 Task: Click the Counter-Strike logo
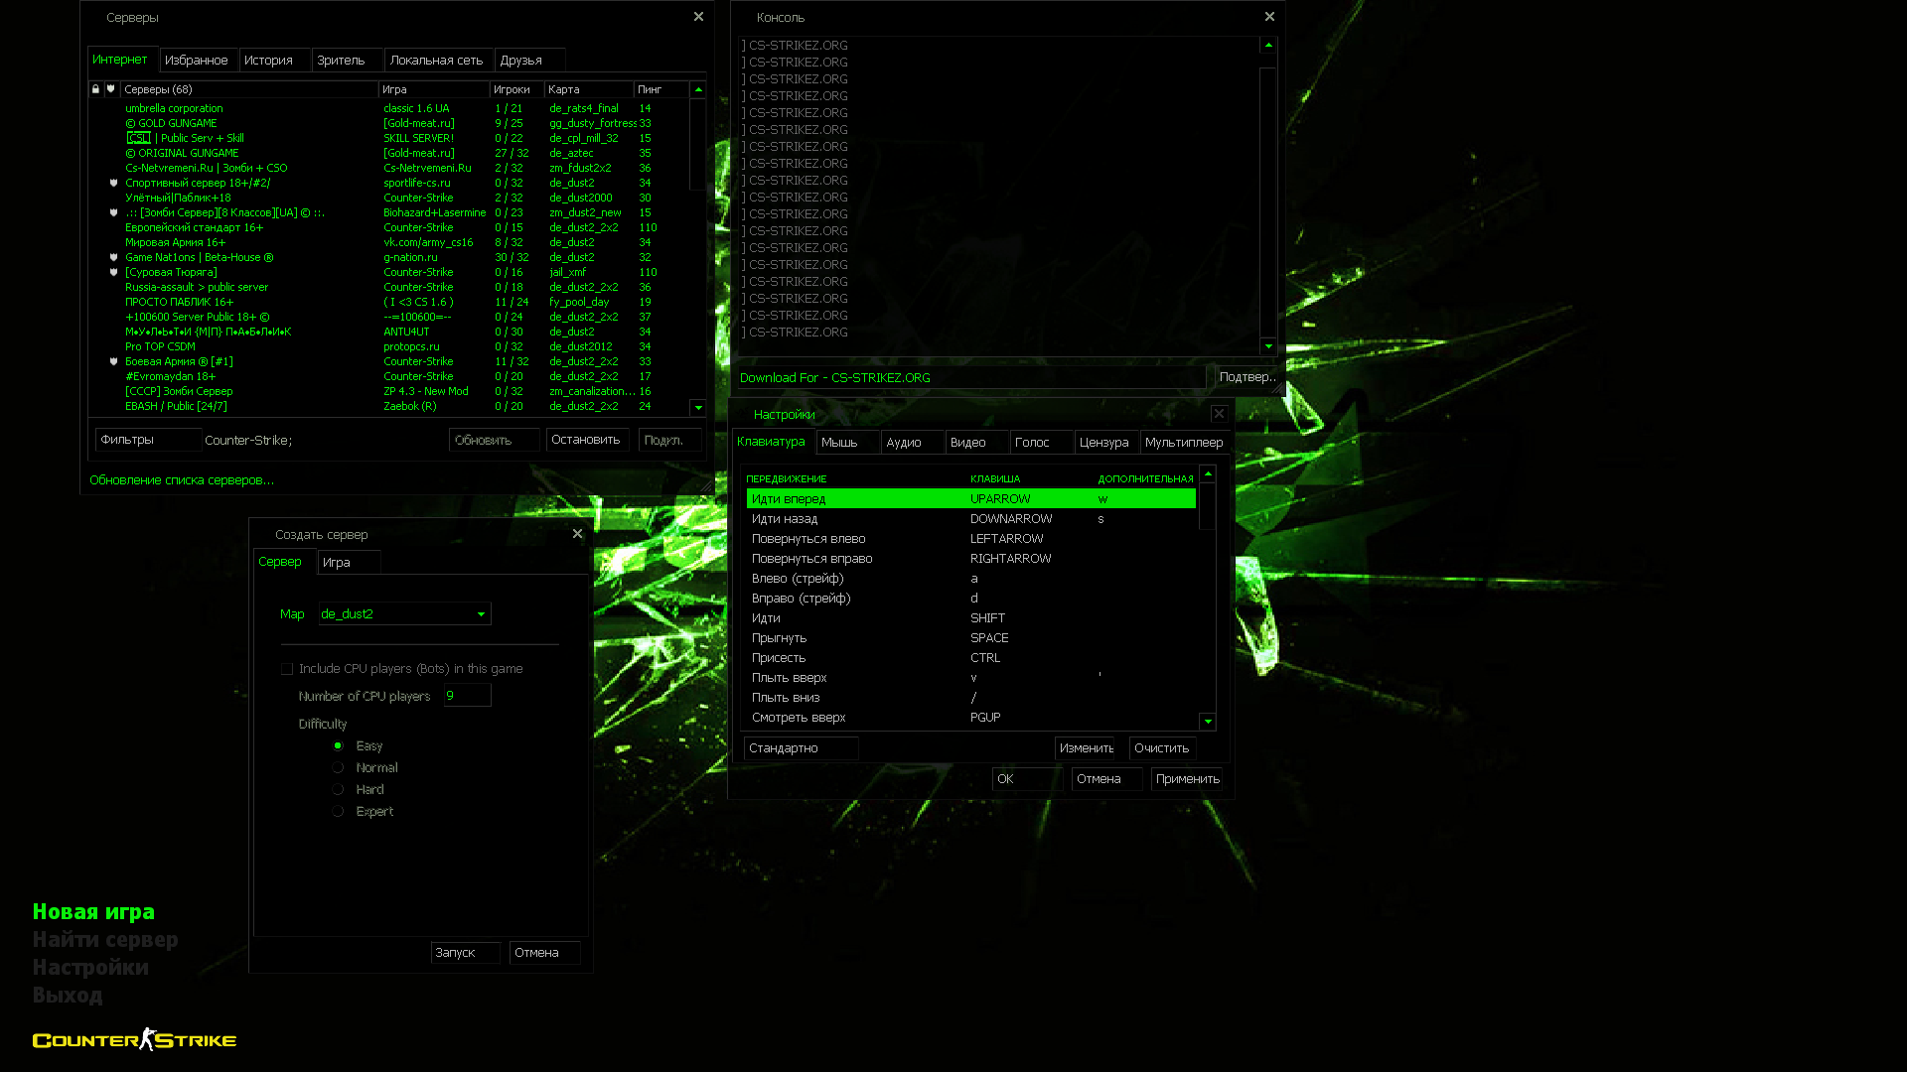point(134,1039)
